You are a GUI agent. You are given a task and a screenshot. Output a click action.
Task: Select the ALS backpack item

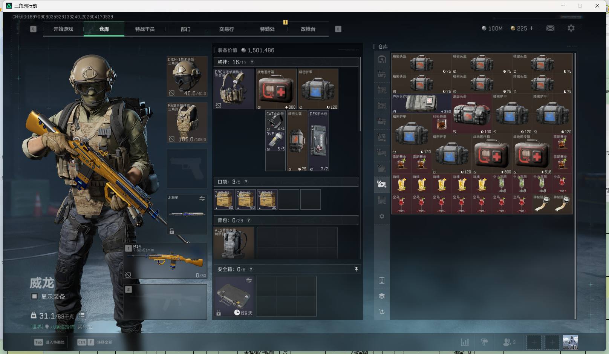click(234, 242)
